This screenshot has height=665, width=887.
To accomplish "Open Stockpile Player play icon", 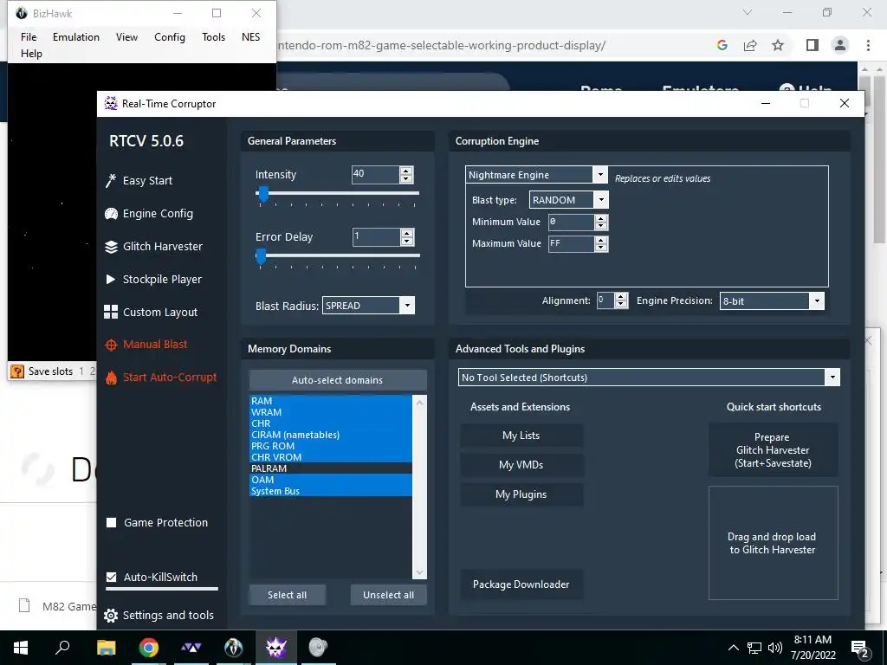I will click(x=111, y=280).
